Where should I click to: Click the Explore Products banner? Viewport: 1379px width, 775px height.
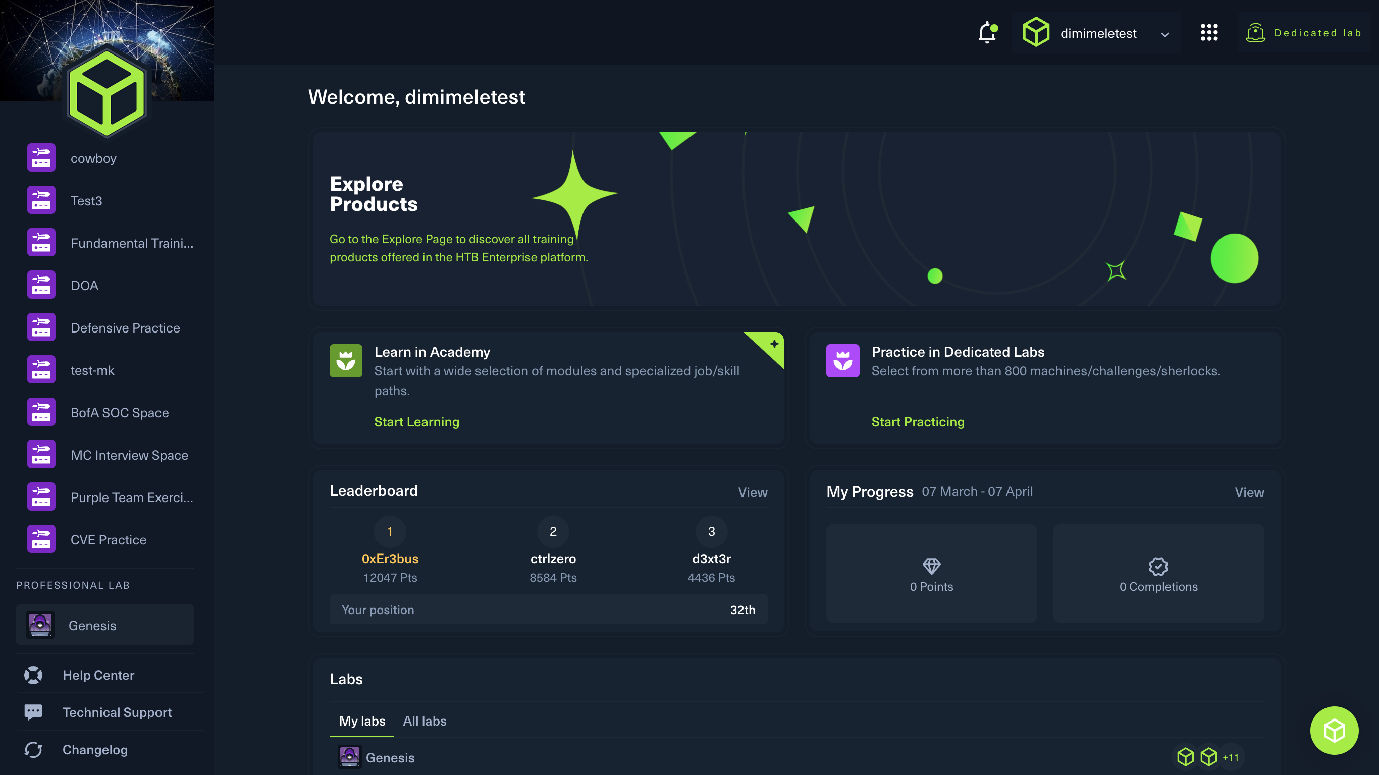(797, 219)
